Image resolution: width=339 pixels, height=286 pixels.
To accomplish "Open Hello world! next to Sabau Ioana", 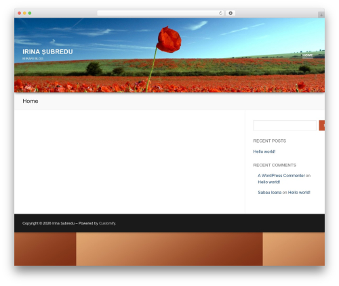I will (299, 193).
